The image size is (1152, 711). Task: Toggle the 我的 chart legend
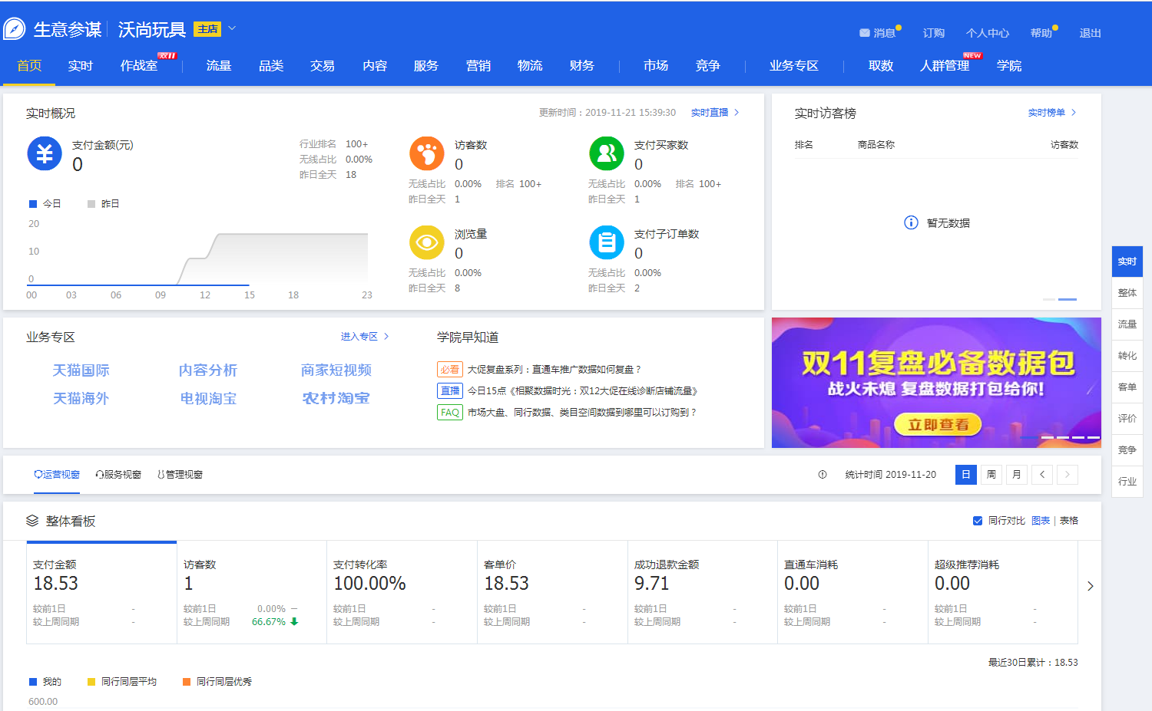(x=45, y=681)
